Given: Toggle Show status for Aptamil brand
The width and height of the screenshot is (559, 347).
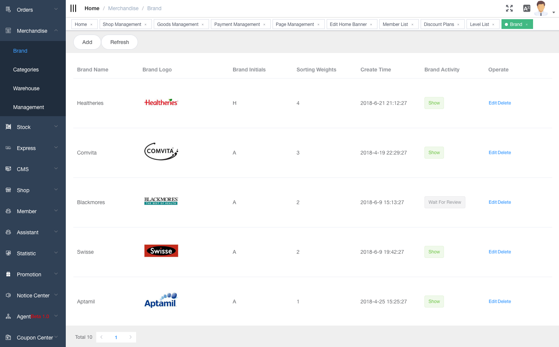Looking at the screenshot, I should click(x=434, y=302).
